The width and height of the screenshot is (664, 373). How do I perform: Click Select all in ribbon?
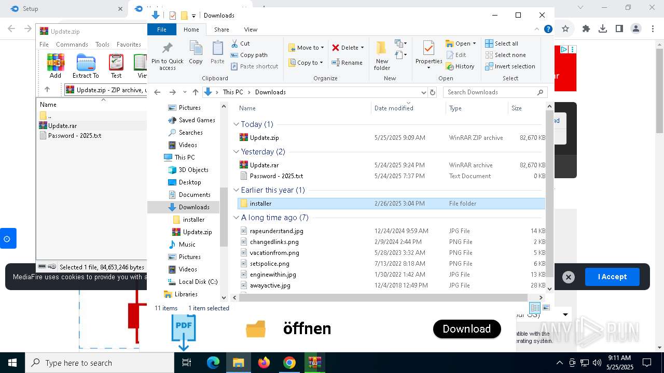502,44
